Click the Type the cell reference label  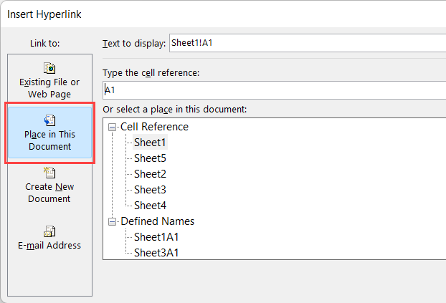[x=151, y=73]
